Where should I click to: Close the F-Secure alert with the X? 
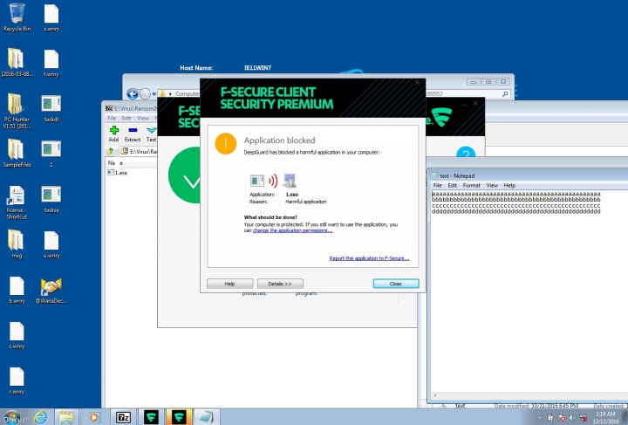[417, 83]
